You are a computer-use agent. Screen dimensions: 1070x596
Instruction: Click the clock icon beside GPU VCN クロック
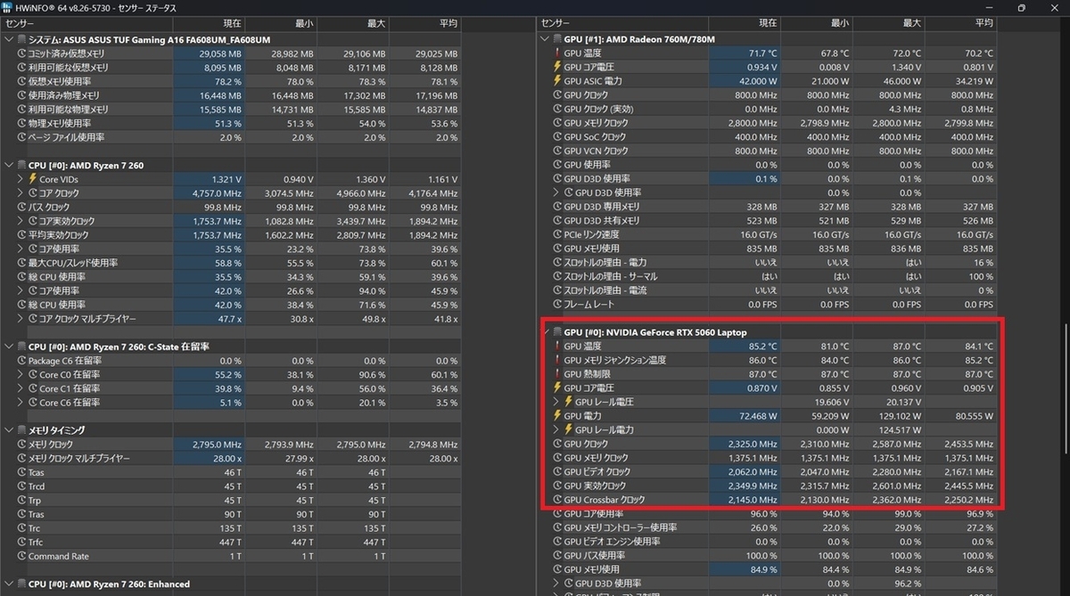coord(557,151)
